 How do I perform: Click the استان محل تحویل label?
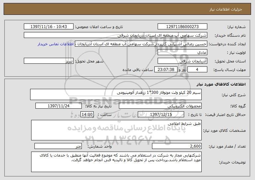(230, 61)
